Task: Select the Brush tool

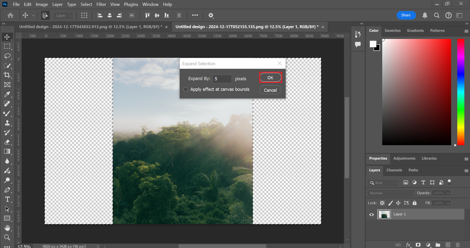Action: pos(7,114)
